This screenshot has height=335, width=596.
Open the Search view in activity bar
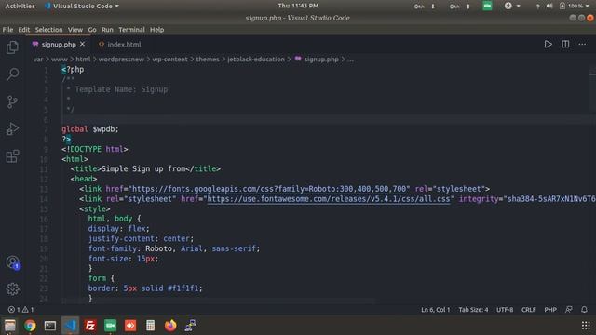tap(12, 74)
